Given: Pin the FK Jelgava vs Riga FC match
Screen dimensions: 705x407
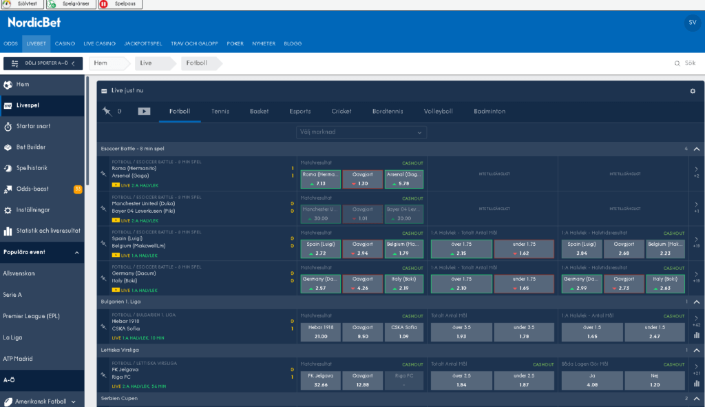Looking at the screenshot, I should pos(104,375).
